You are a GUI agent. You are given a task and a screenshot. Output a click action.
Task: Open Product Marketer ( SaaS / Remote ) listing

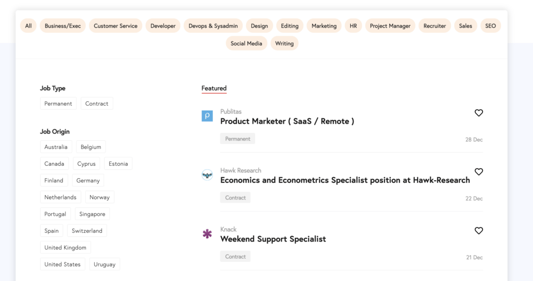pos(287,121)
